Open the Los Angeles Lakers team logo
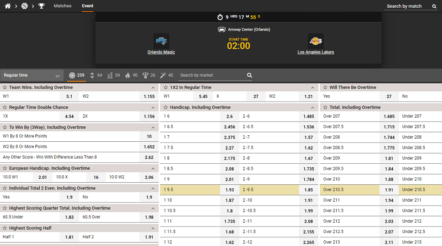Image resolution: width=442 pixels, height=246 pixels. coord(316,41)
